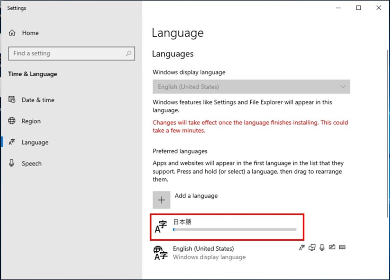The height and width of the screenshot is (280, 390).
Task: Click the Add a language link
Action: (196, 196)
